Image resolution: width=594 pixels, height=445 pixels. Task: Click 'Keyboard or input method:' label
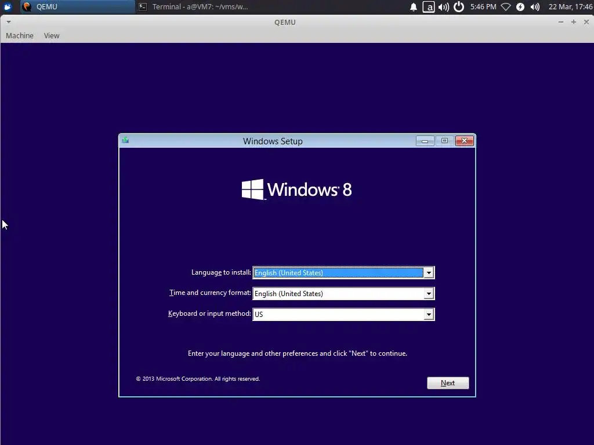click(209, 313)
